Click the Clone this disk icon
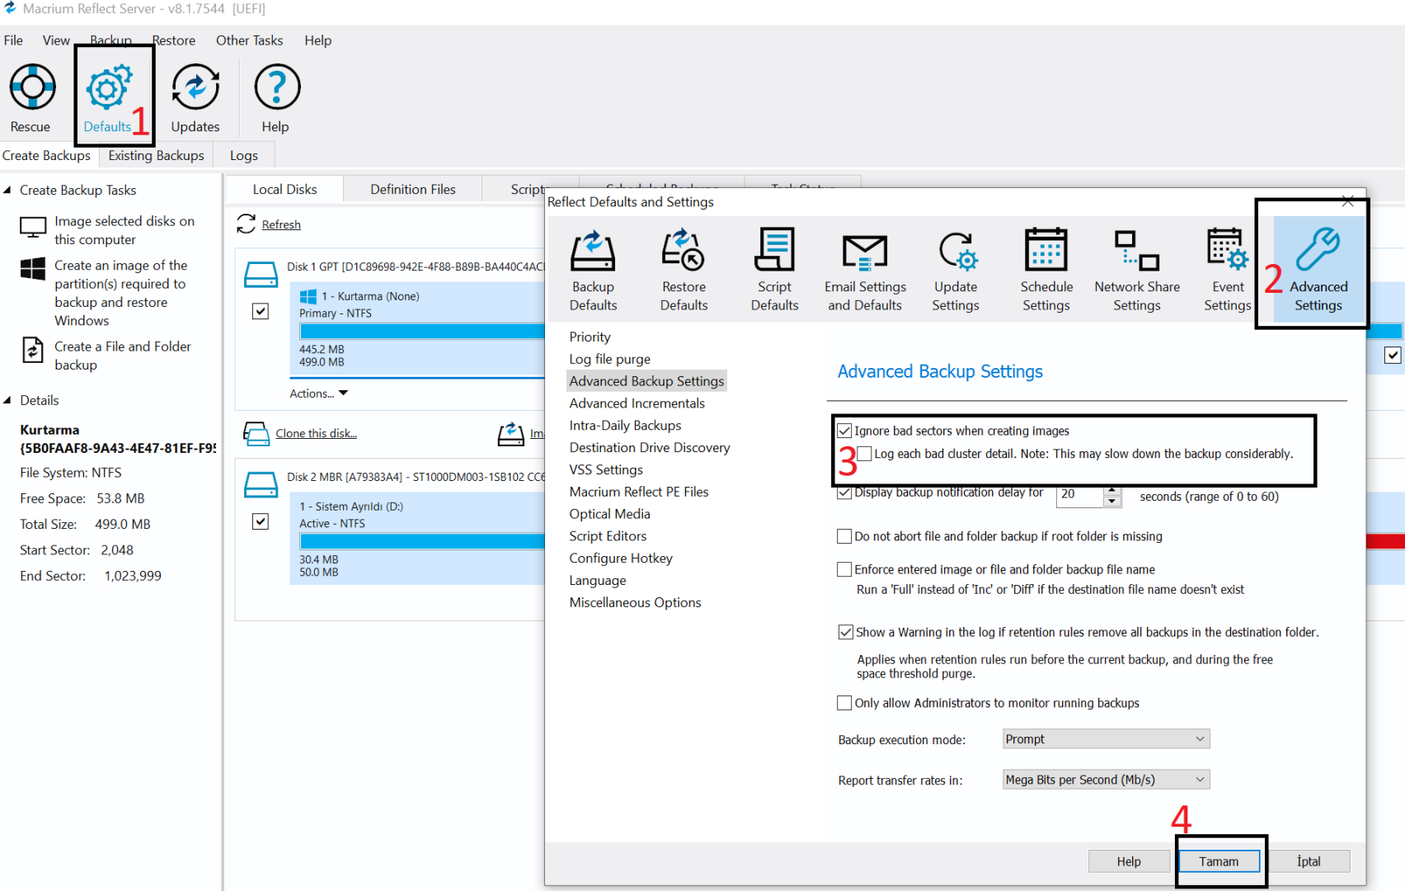The width and height of the screenshot is (1405, 891). tap(256, 433)
